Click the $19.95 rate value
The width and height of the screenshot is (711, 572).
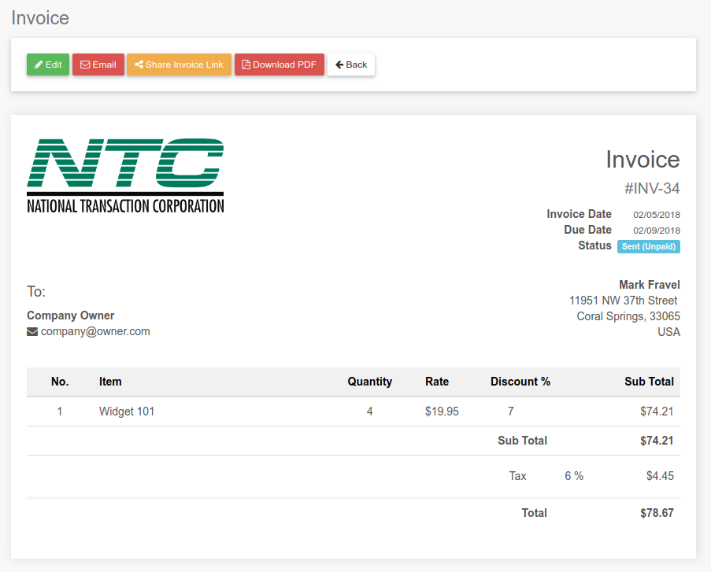(442, 411)
